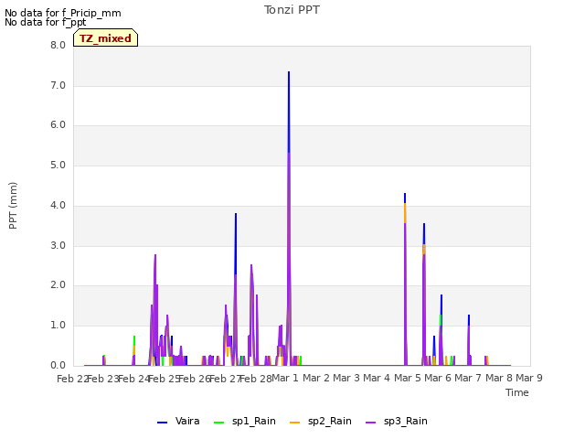
Task: Click the Feb 22 tick label
Action: click(x=71, y=379)
